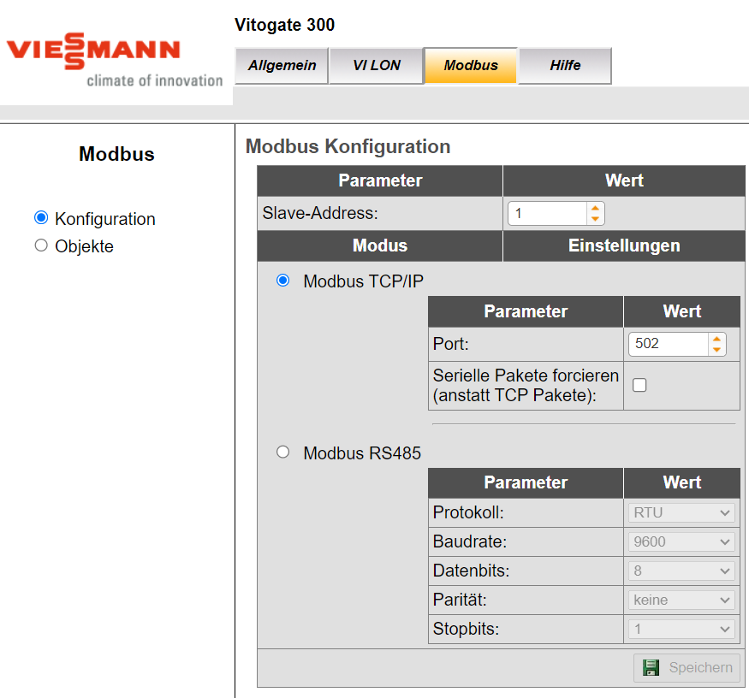
Task: Open the Protokoll dropdown
Action: tap(681, 512)
